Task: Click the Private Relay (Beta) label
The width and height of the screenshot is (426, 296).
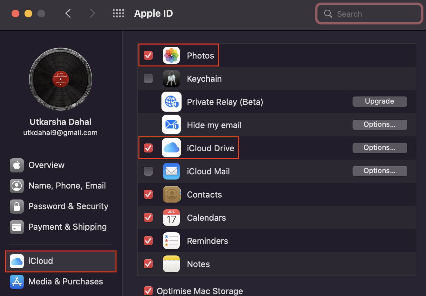Action: [x=225, y=102]
